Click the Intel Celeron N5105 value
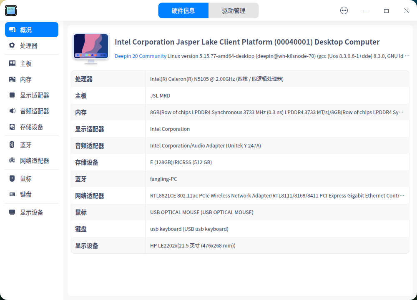 [x=216, y=79]
